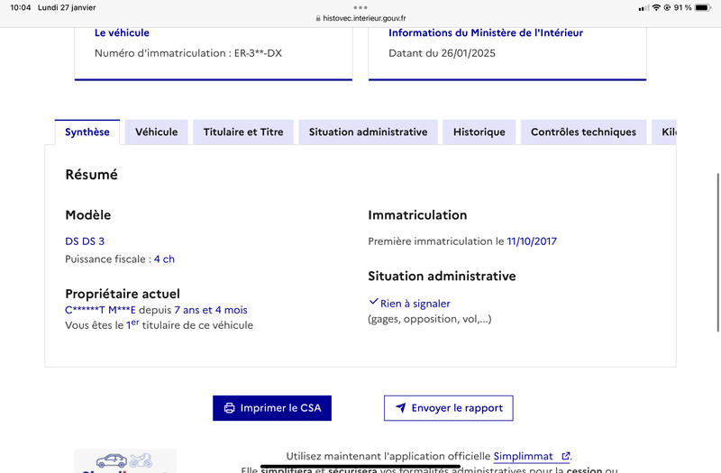Click the printer icon in Imprimer button
This screenshot has height=473, width=721.
click(x=230, y=408)
